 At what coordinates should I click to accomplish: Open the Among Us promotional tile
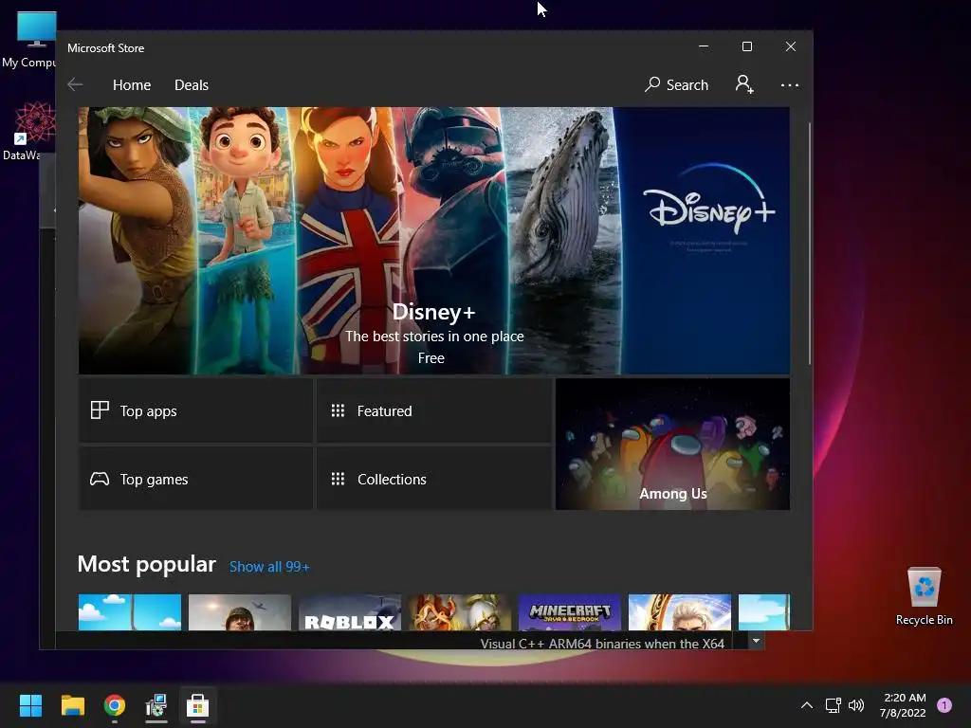pyautogui.click(x=672, y=444)
